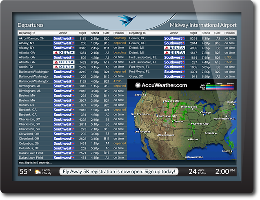The height and width of the screenshot is (200, 260).
Task: Click the Southwest logo on flight 5391
Action: point(174,38)
